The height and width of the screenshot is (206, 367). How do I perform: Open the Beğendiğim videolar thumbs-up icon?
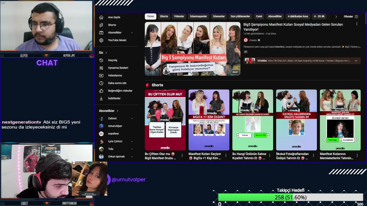pyautogui.click(x=101, y=91)
